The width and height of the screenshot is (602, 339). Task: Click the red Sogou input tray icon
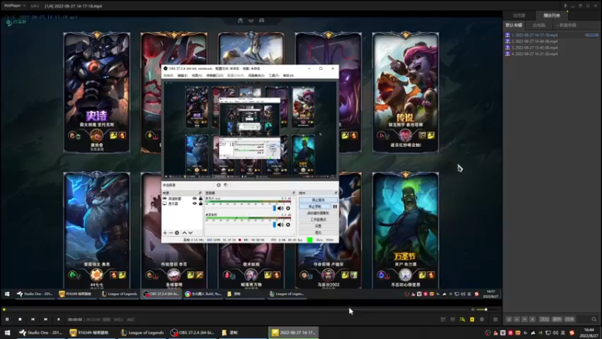point(572,333)
